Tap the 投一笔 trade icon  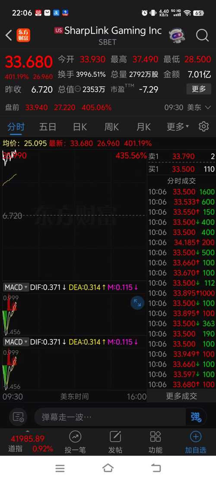pyautogui.click(x=75, y=442)
